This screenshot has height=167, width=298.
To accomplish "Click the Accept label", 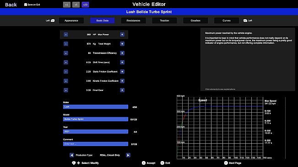I will [151, 163].
